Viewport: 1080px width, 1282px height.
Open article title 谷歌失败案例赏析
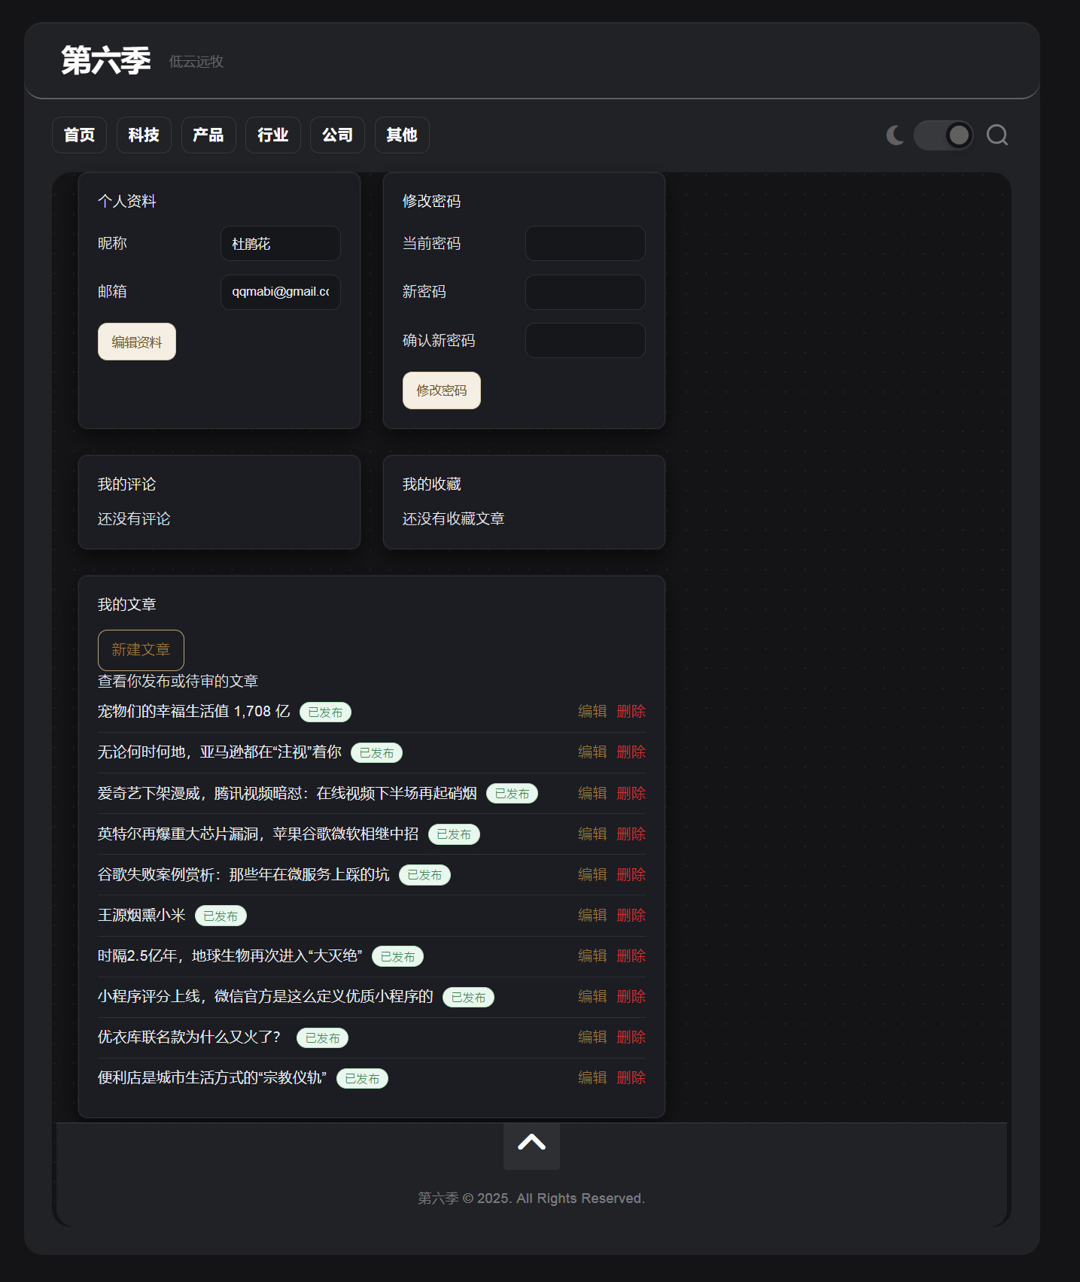pyautogui.click(x=244, y=874)
